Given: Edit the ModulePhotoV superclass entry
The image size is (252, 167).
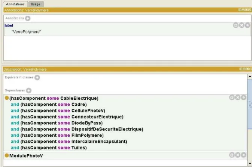Looking at the screenshot, I should pyautogui.click(x=244, y=155).
